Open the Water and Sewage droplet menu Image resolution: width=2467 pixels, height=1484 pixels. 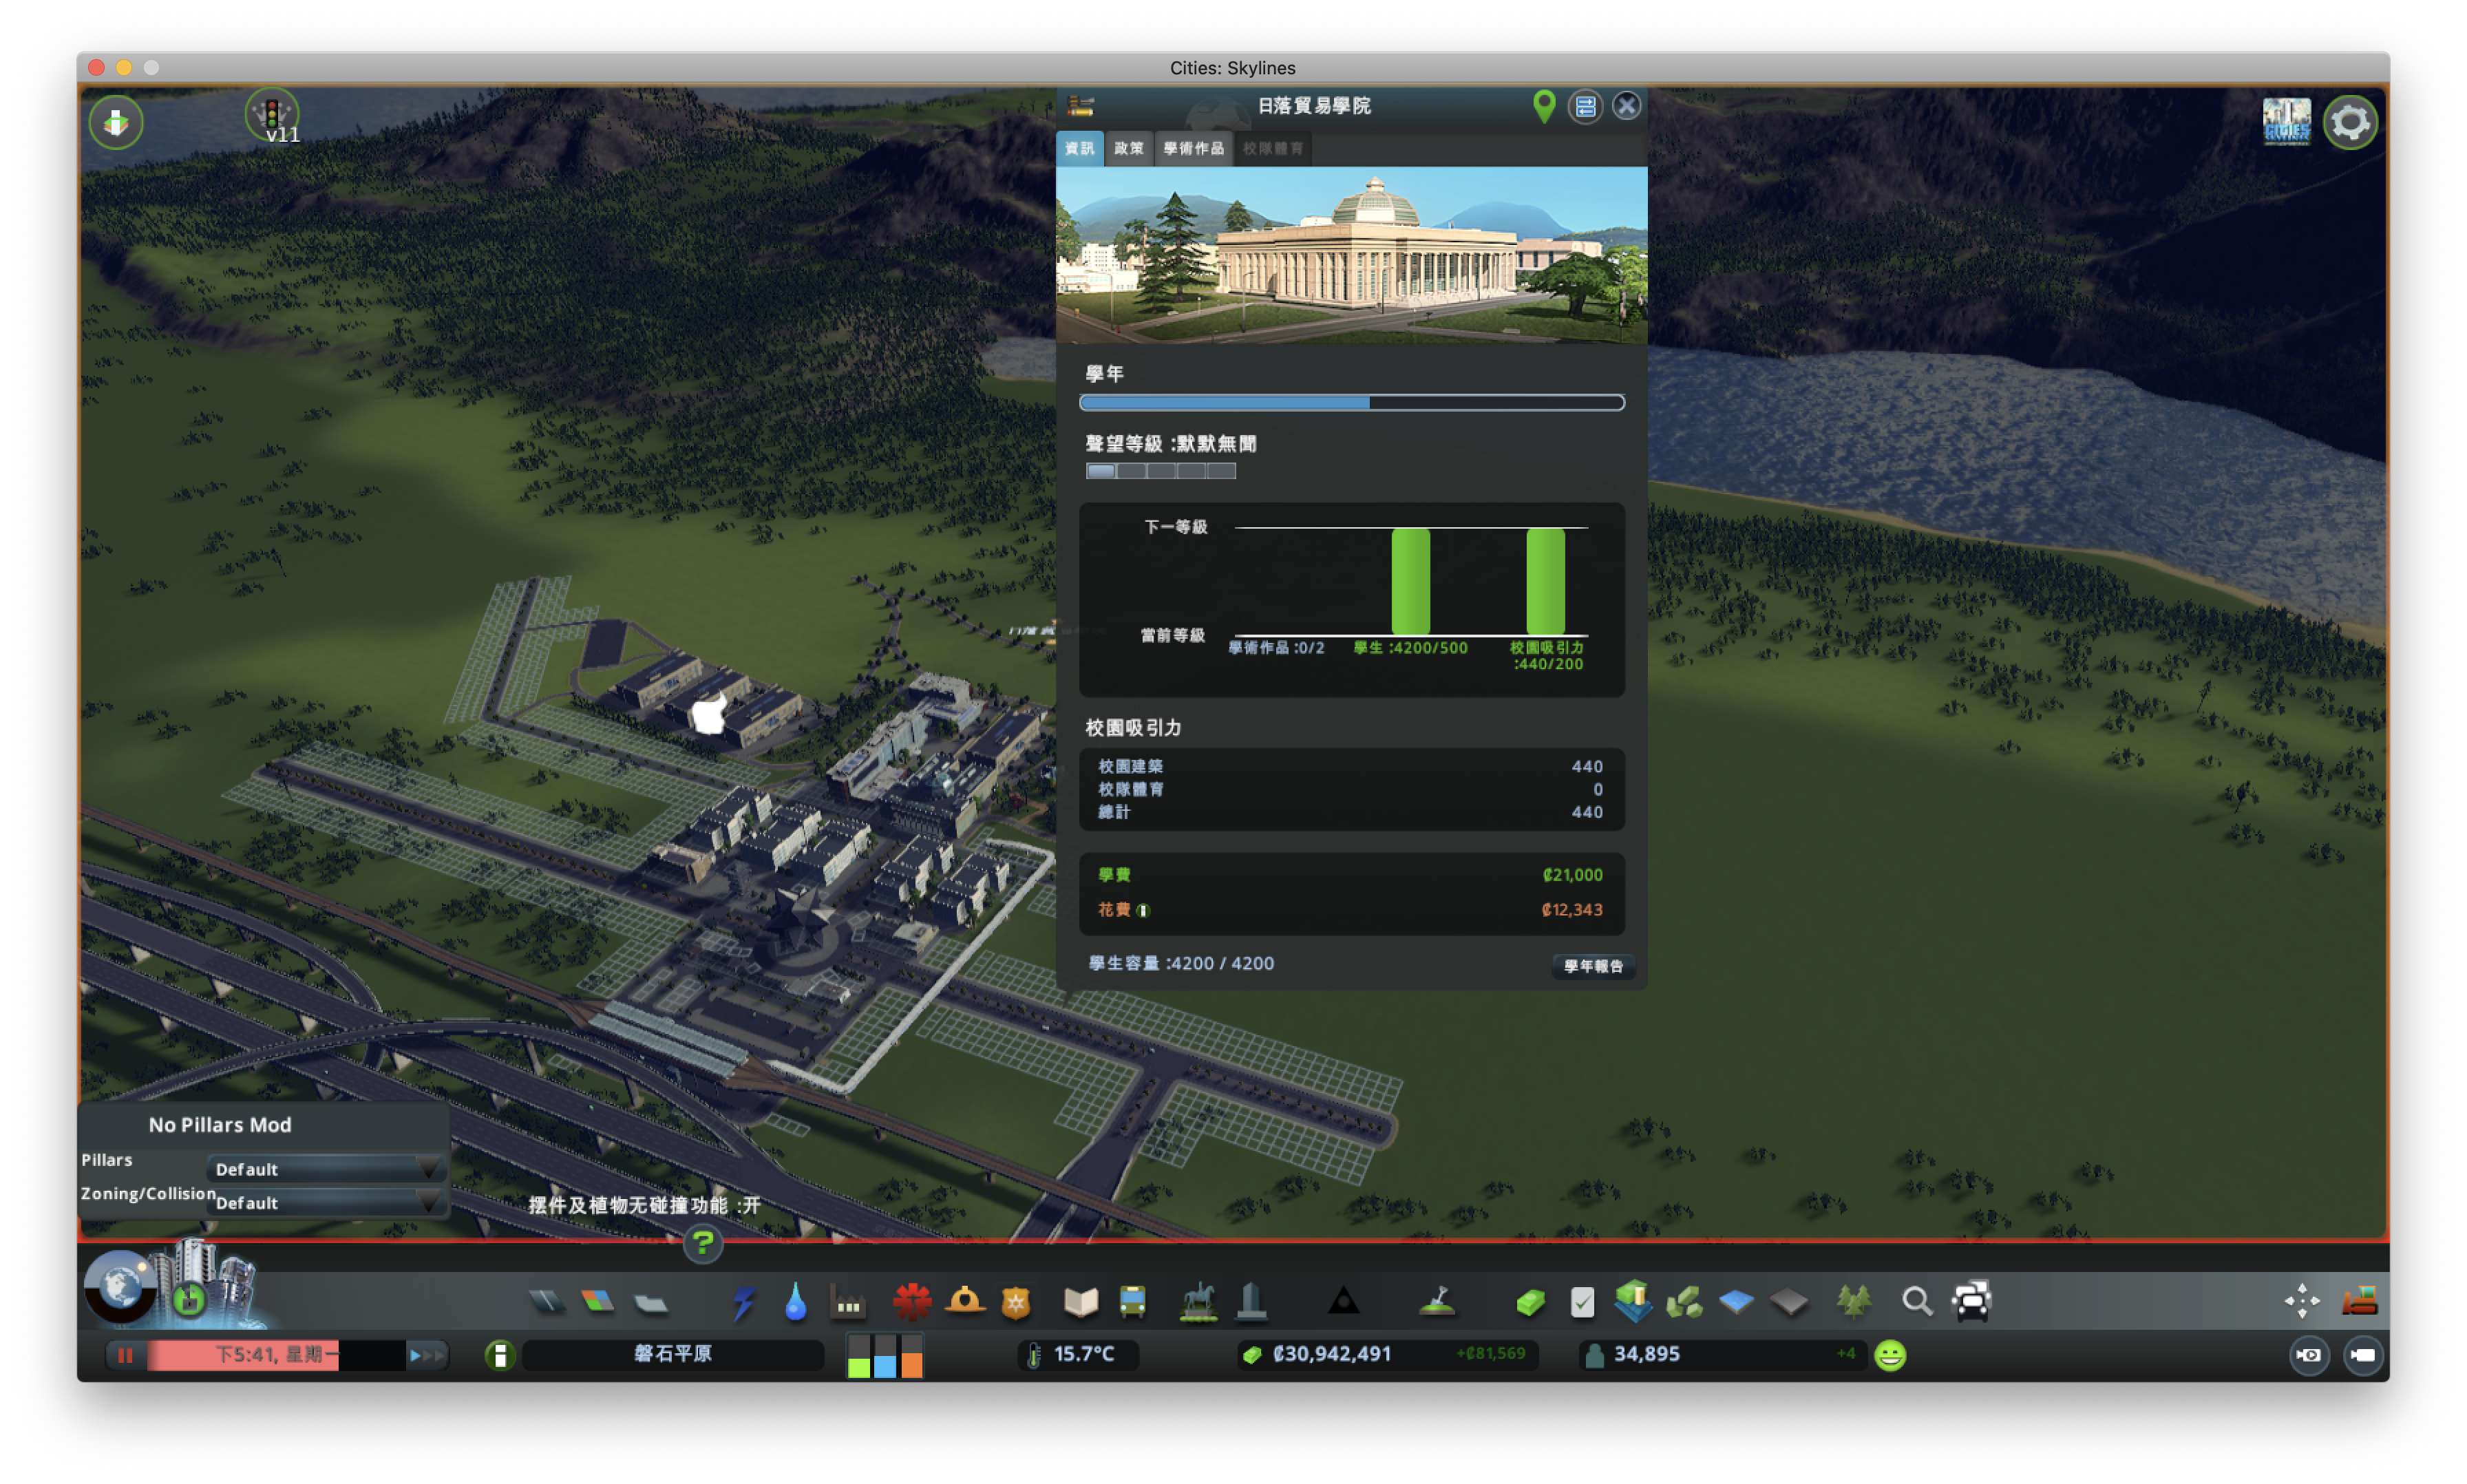click(x=795, y=1302)
